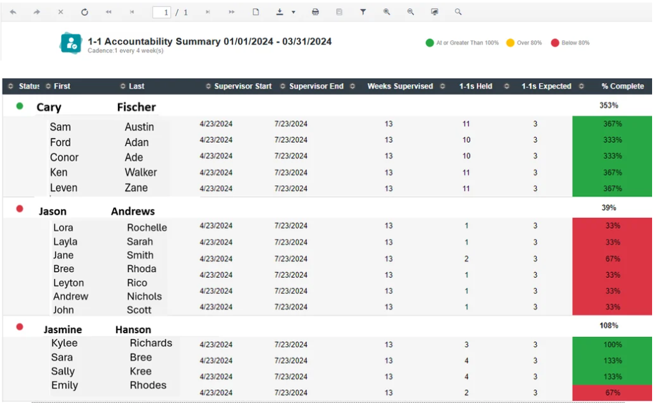The height and width of the screenshot is (404, 654).
Task: Click inside the page number field
Action: [x=161, y=11]
